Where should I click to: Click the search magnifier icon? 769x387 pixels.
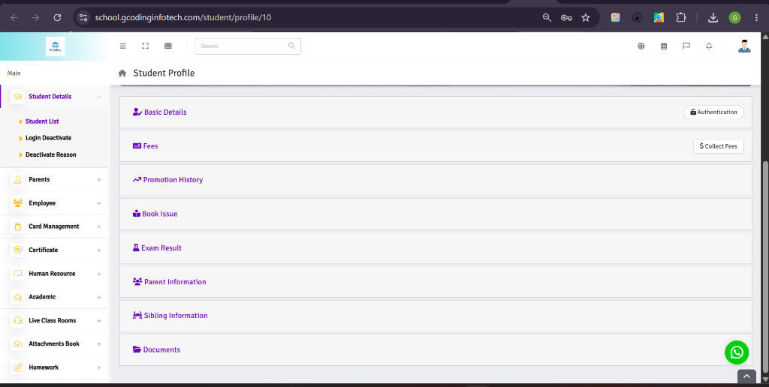[291, 46]
